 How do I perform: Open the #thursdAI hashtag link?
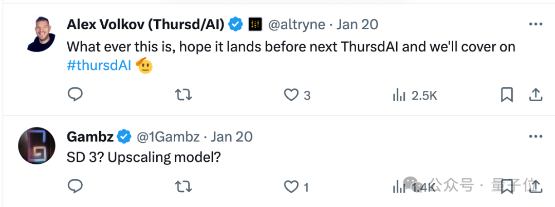(99, 67)
